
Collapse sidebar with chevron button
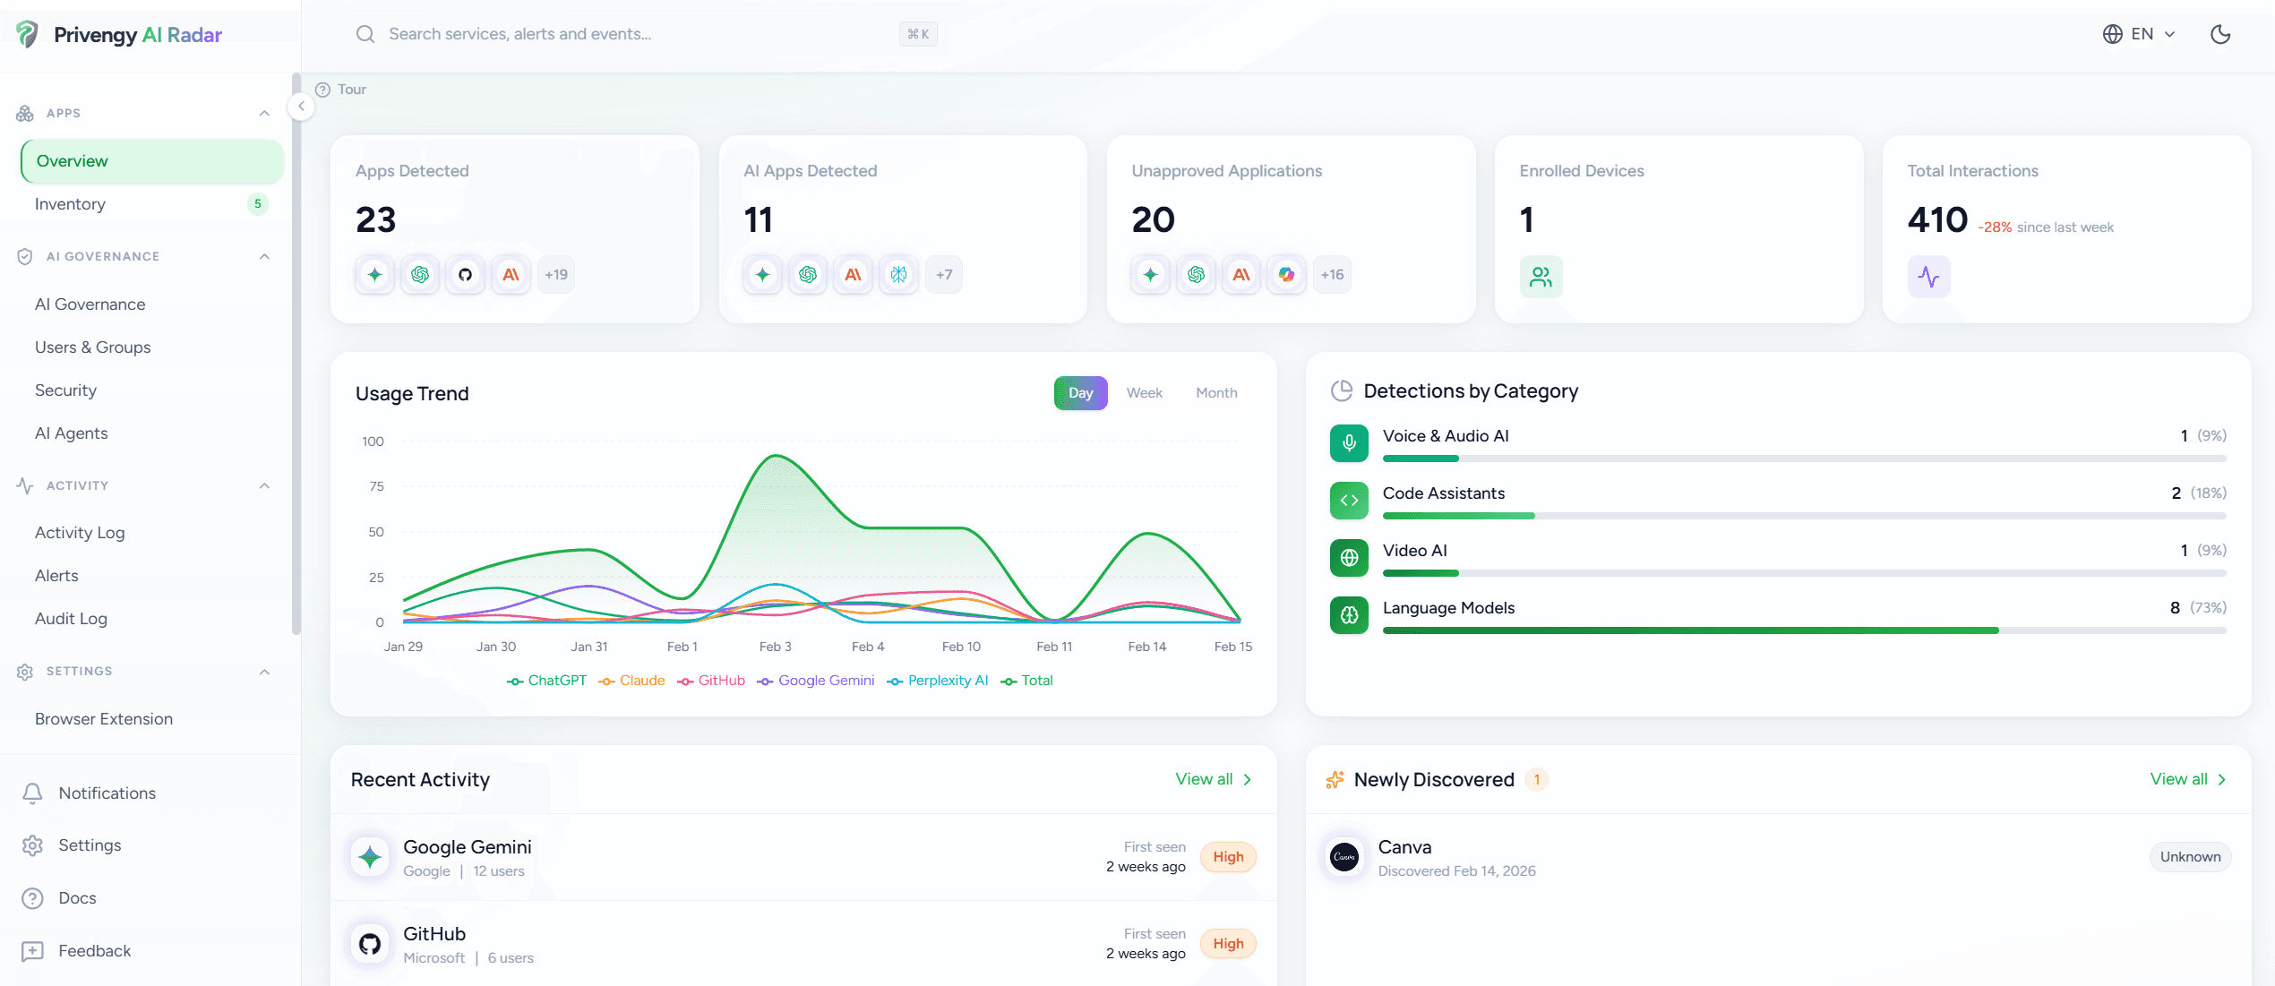pyautogui.click(x=301, y=107)
